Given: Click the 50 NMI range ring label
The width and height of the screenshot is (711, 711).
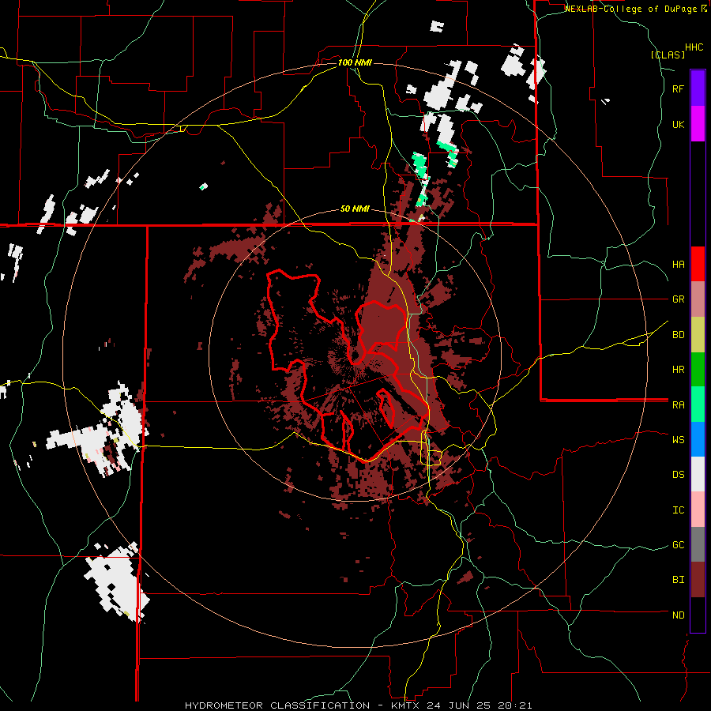Looking at the screenshot, I should pos(355,209).
